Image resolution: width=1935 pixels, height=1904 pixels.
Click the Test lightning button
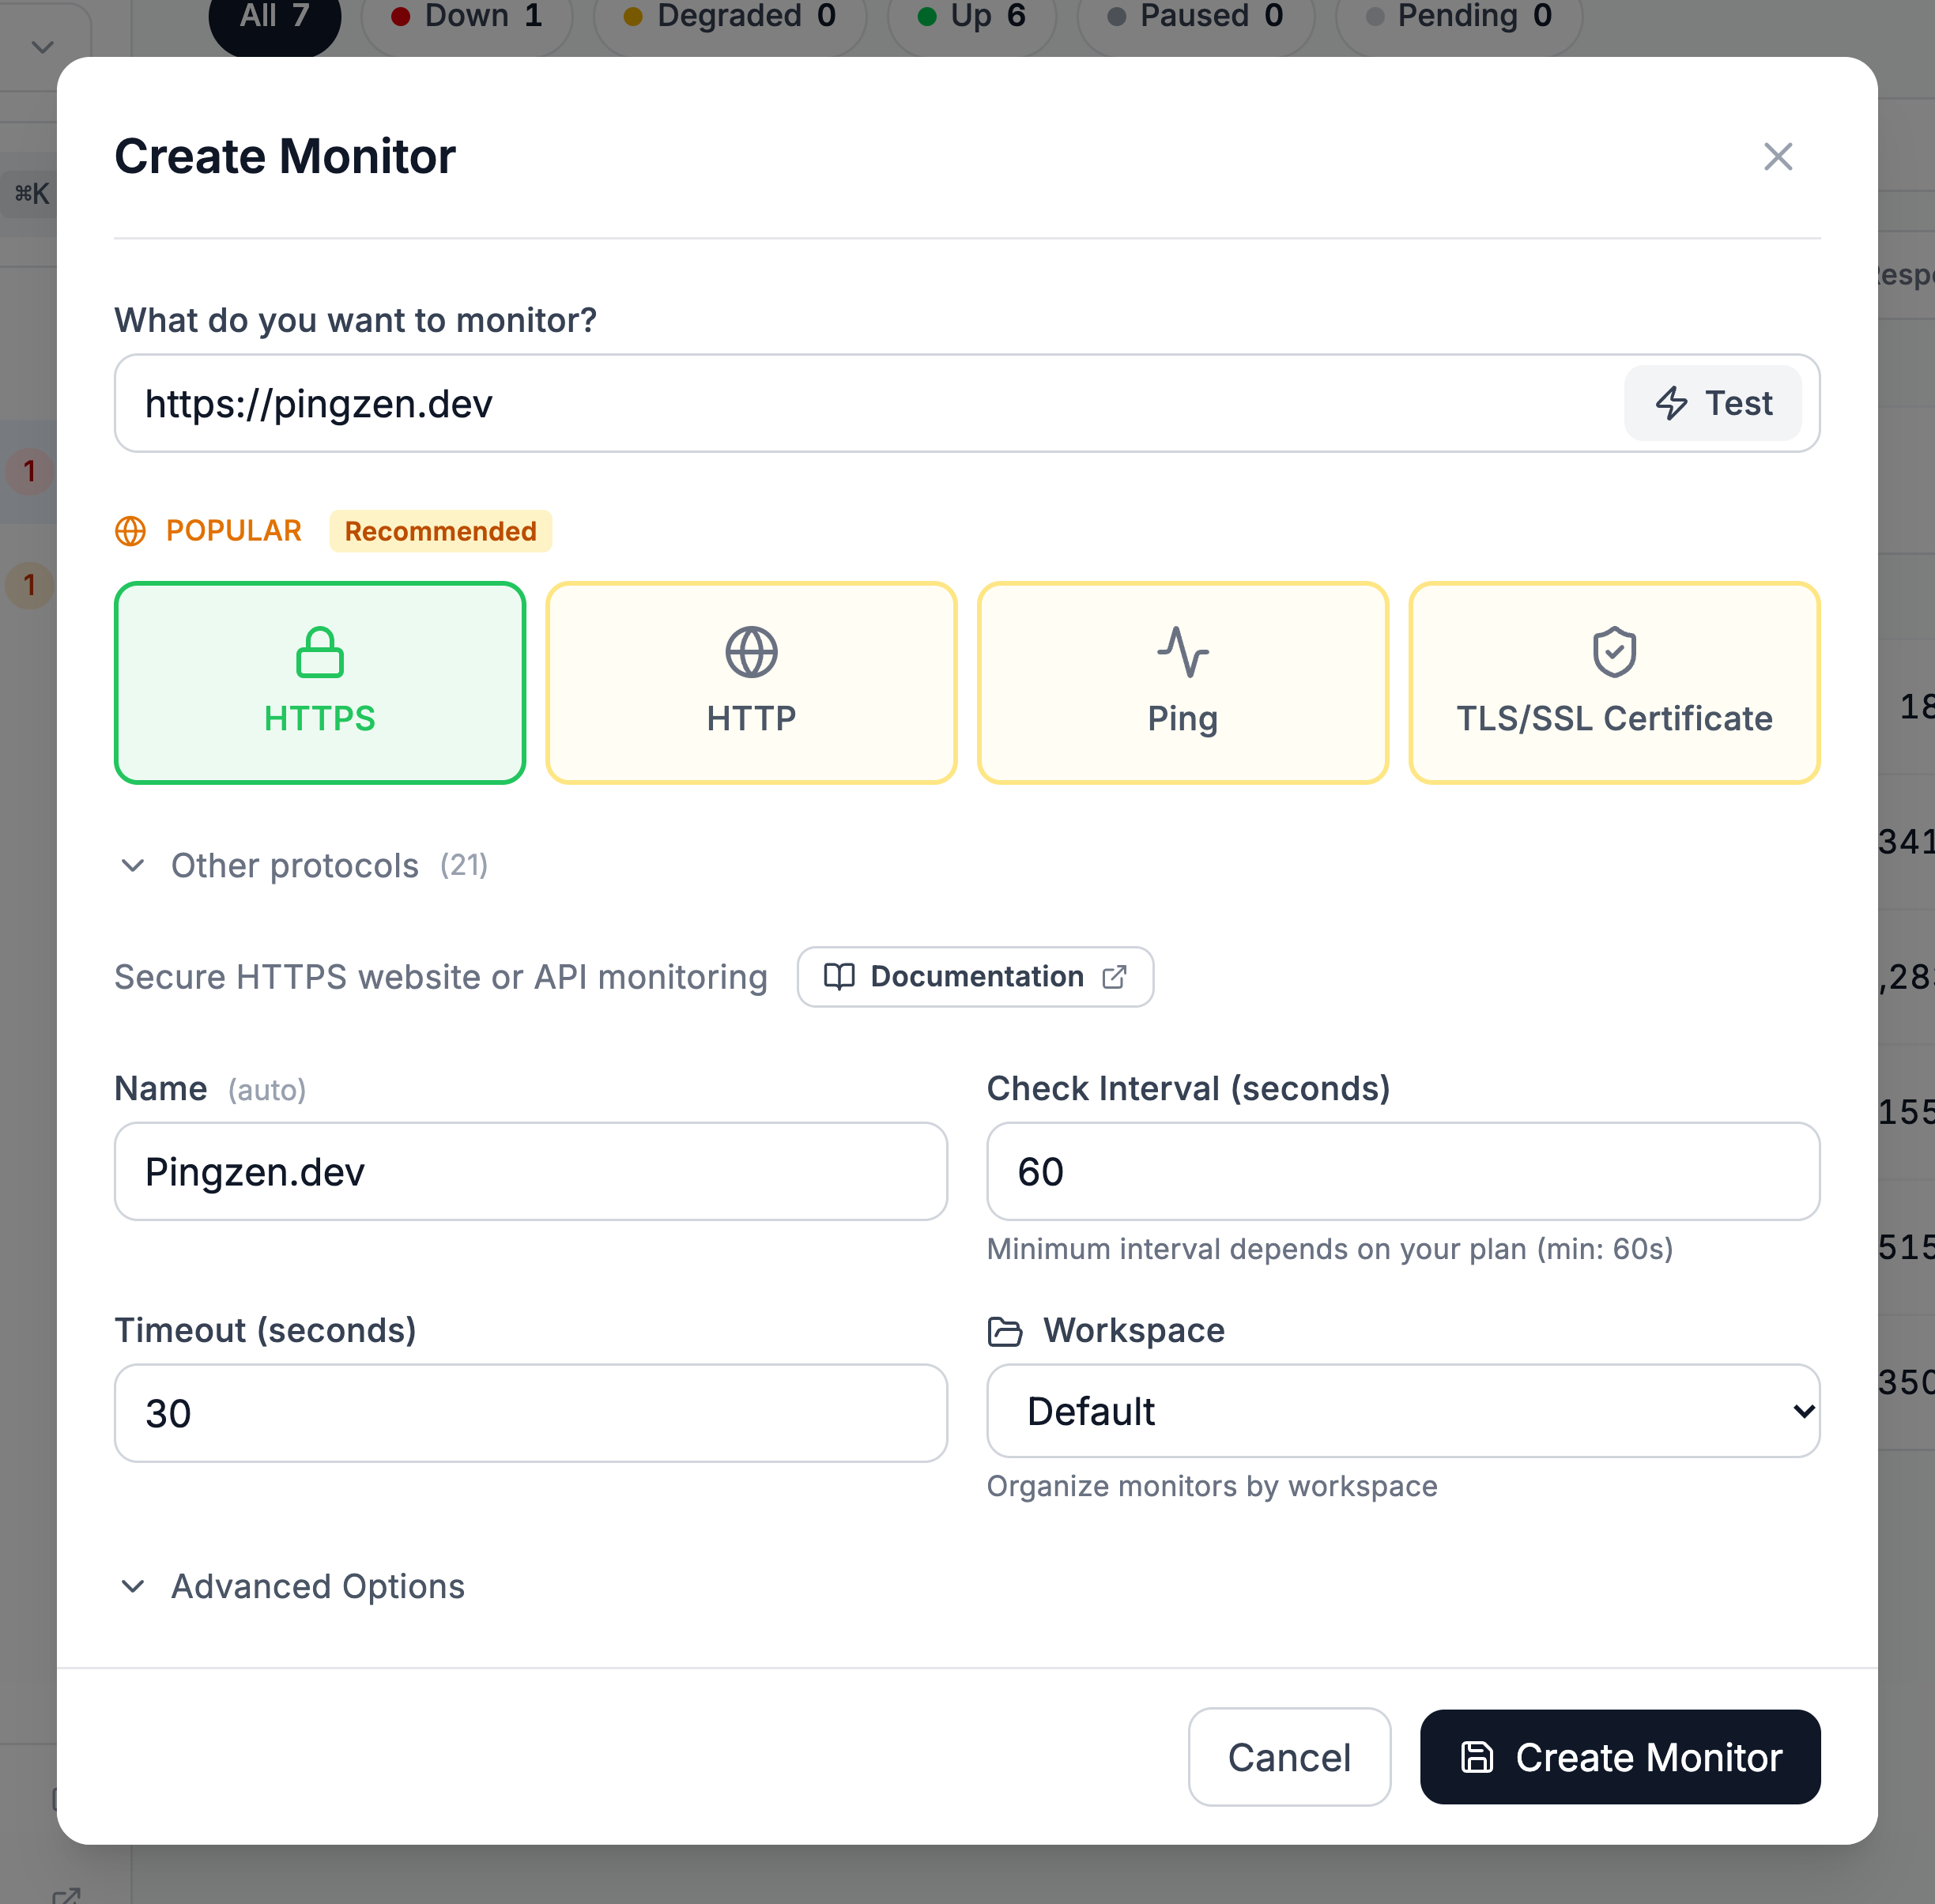point(1713,403)
